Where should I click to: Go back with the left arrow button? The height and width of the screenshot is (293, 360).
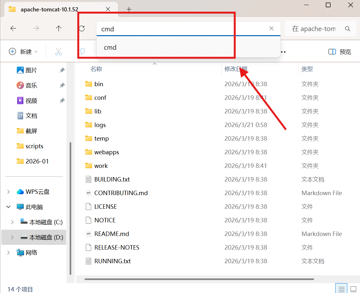coord(13,29)
